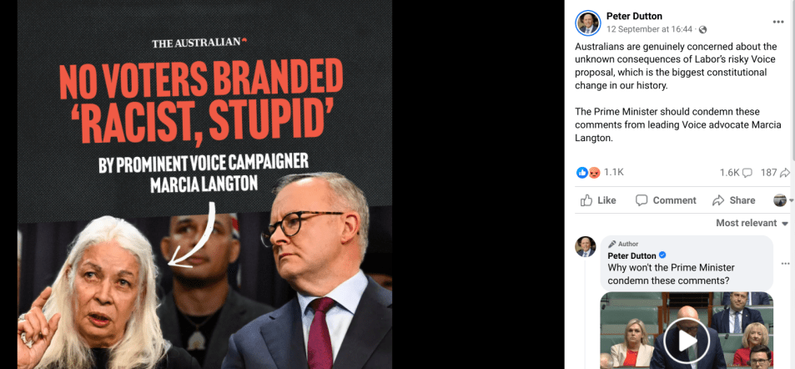Viewport: 795px width, 369px height.
Task: Click the comments count speech bubble icon
Action: tap(747, 173)
